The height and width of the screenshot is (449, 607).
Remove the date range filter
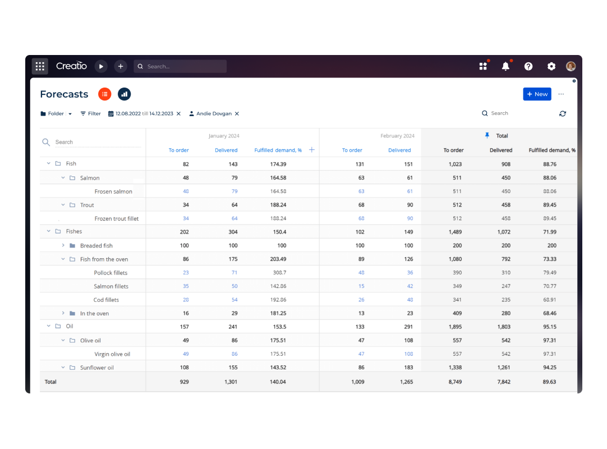[x=178, y=113]
